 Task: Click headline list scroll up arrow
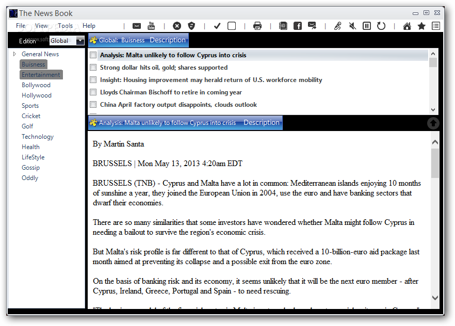(433, 54)
